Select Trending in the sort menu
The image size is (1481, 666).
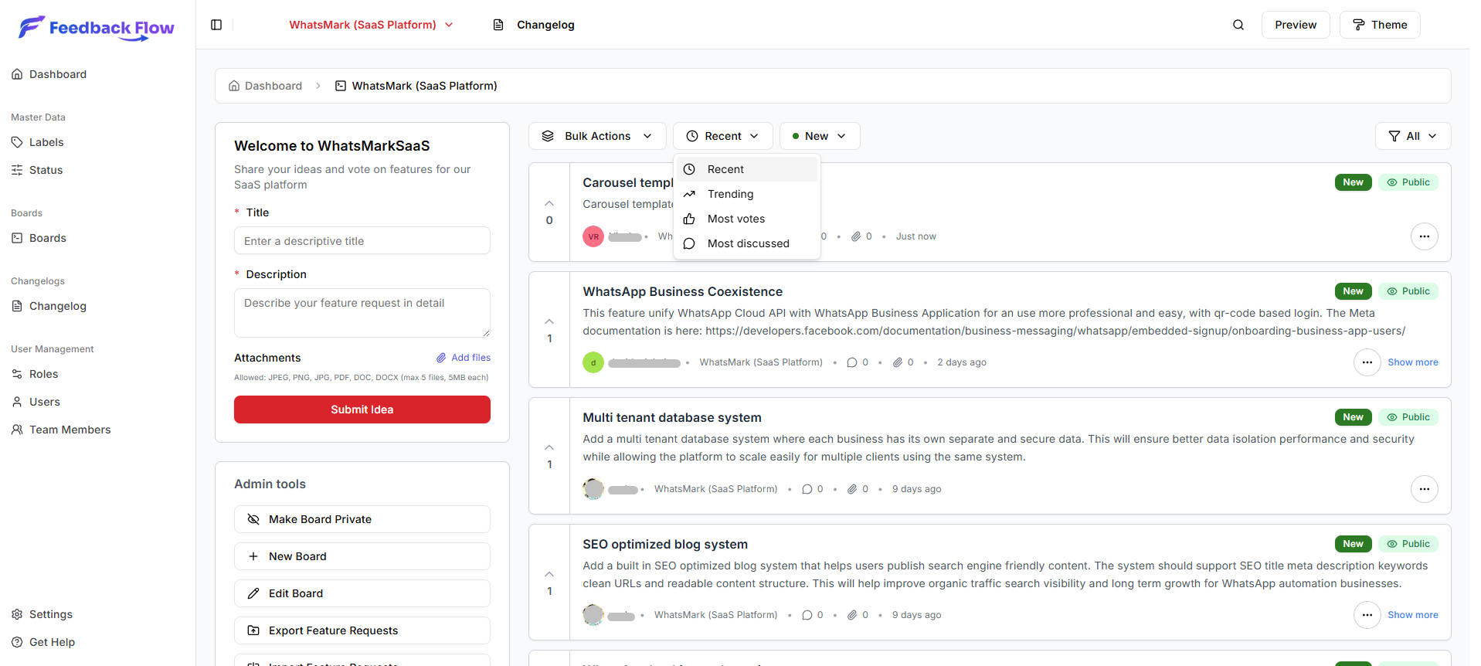click(x=747, y=194)
